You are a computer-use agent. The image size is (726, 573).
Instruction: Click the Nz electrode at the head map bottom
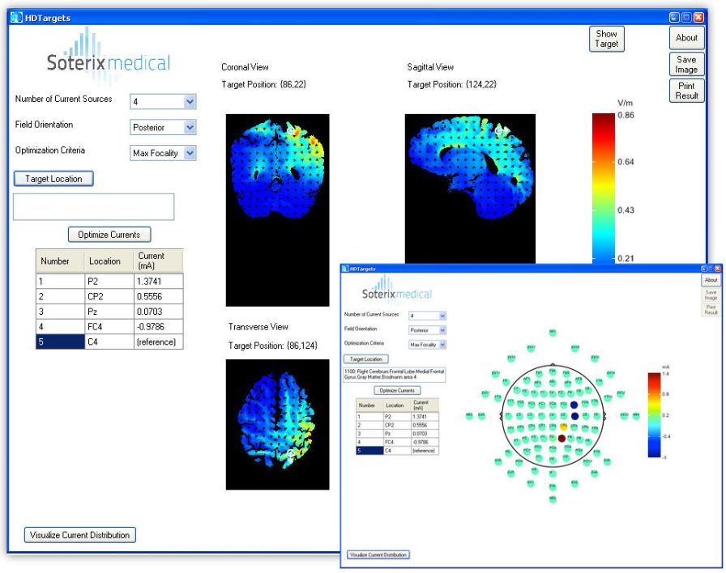pyautogui.click(x=552, y=498)
